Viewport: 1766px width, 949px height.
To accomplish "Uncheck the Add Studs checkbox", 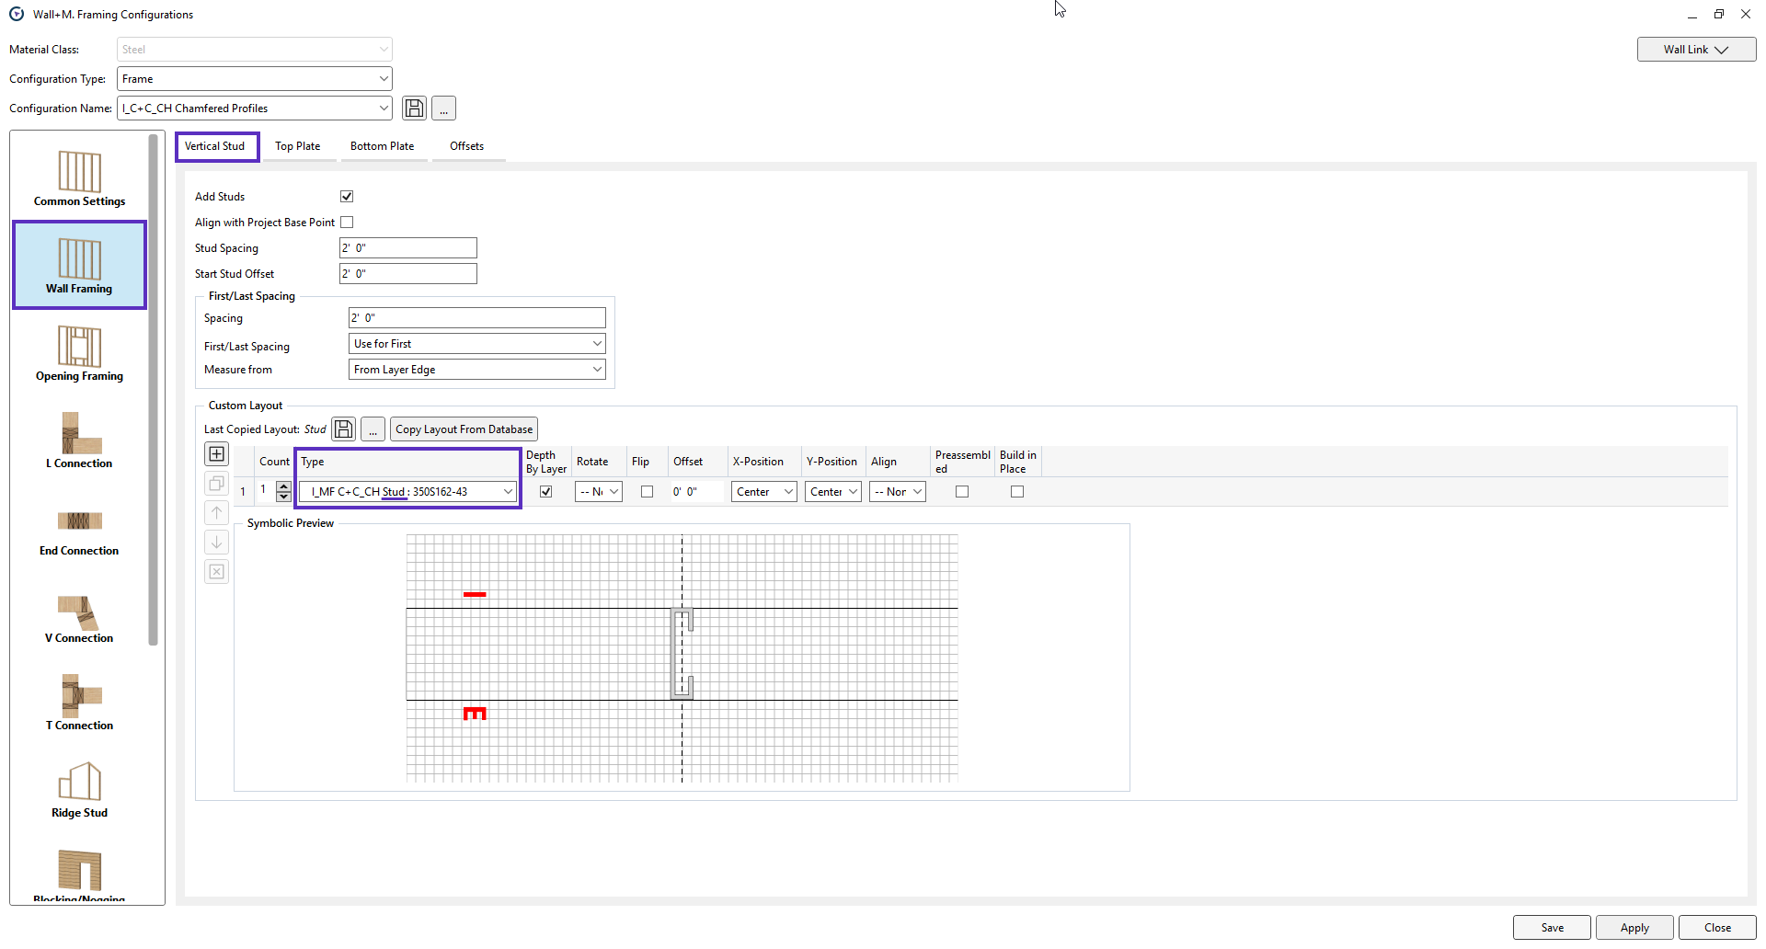I will click(347, 197).
